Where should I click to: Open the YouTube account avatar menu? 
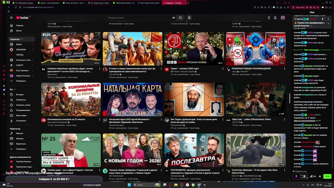283,18
